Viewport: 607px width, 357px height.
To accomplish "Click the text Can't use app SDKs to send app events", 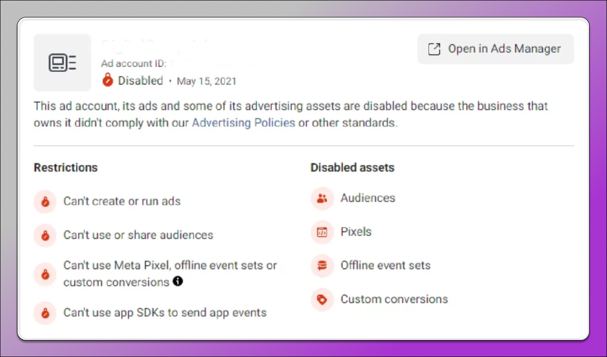I will pos(165,313).
